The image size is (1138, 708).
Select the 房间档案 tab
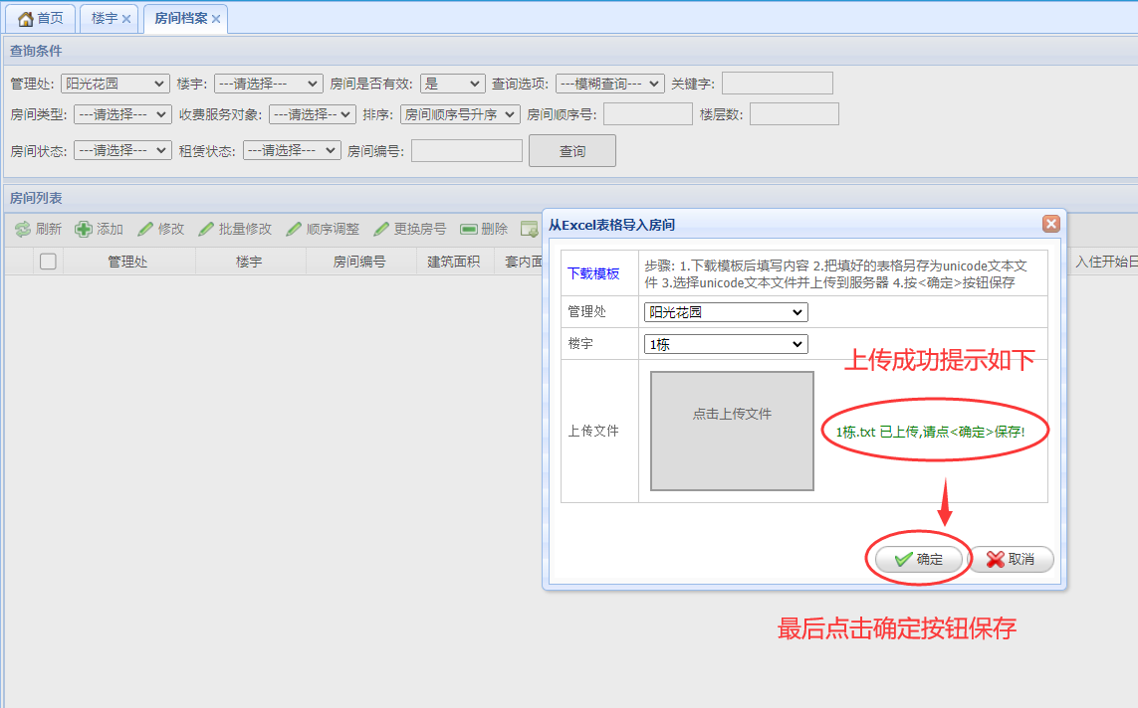(180, 19)
